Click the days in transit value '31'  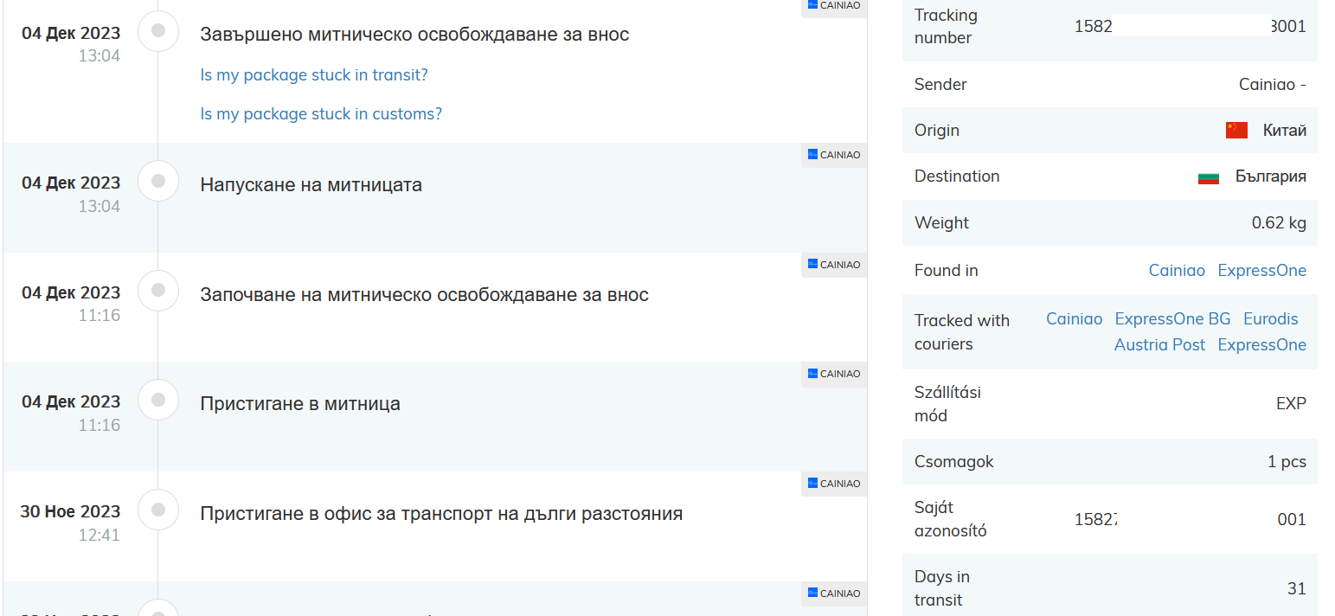coord(1297,589)
